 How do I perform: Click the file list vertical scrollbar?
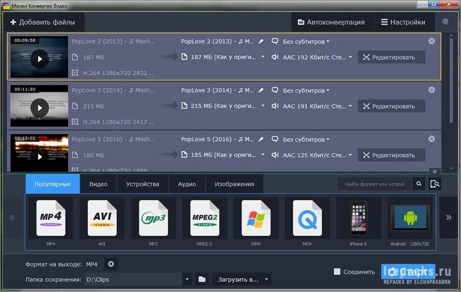(451, 79)
